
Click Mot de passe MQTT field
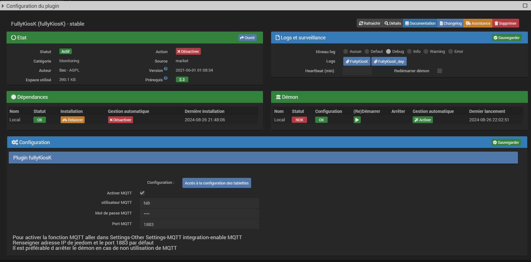(x=199, y=214)
